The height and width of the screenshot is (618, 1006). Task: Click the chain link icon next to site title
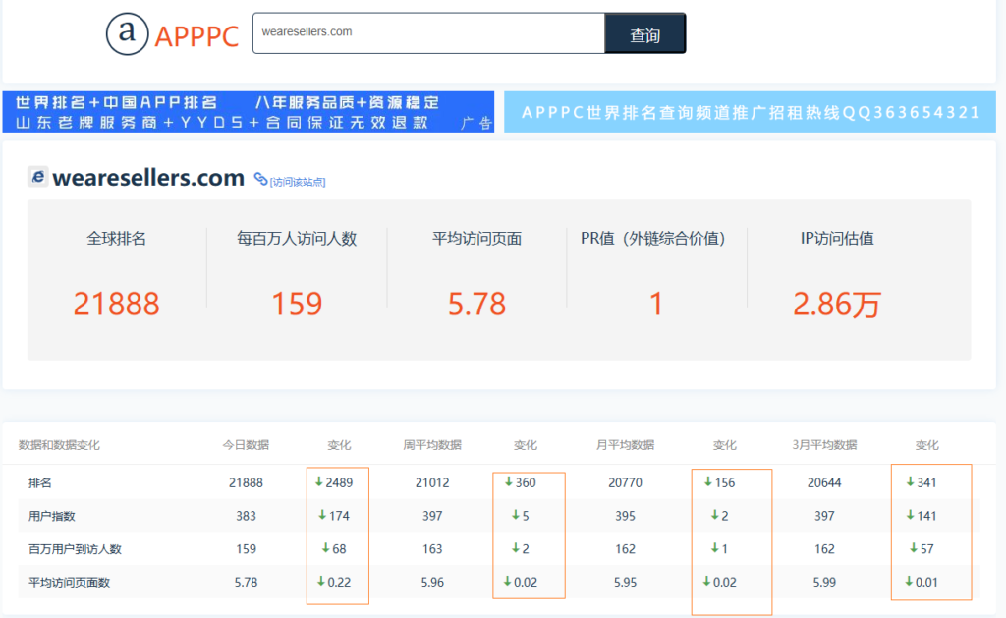pos(260,179)
